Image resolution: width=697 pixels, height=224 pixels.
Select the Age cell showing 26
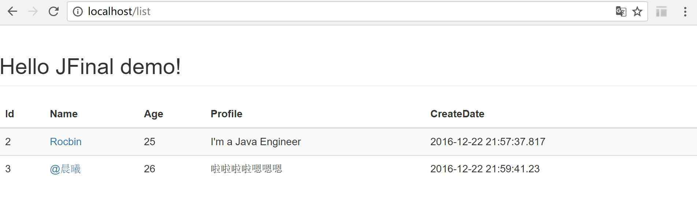(x=149, y=169)
